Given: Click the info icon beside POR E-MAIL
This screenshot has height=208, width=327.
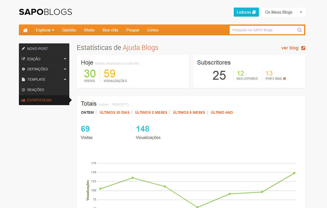Looking at the screenshot, I should pos(284,79).
